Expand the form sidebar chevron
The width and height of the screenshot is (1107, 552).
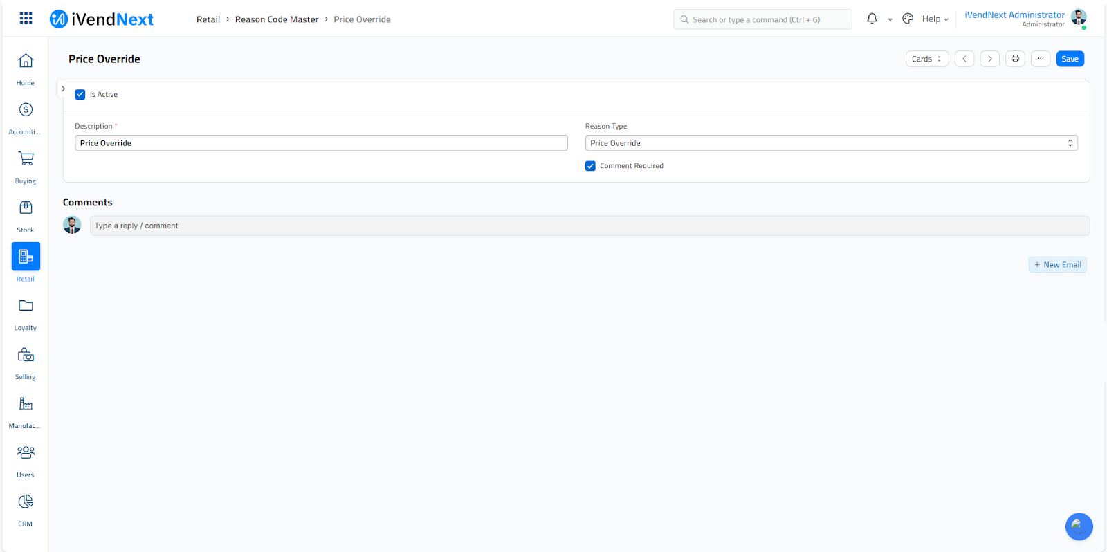63,89
